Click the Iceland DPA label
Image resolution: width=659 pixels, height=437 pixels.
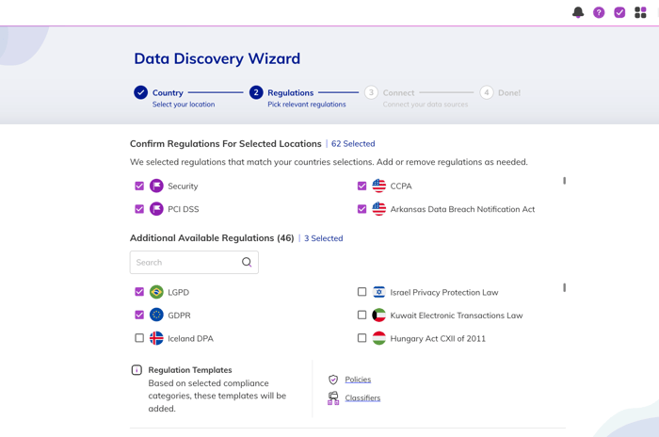point(190,338)
